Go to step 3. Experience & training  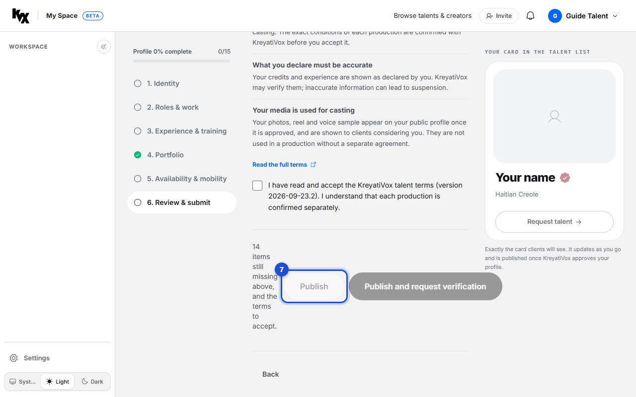pyautogui.click(x=182, y=131)
